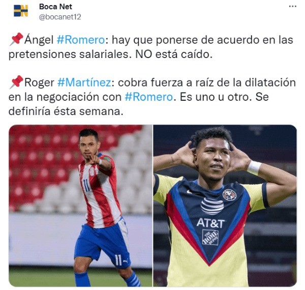This screenshot has width=305, height=290.
Task: View the left photo of player number 11
Action: point(80,206)
